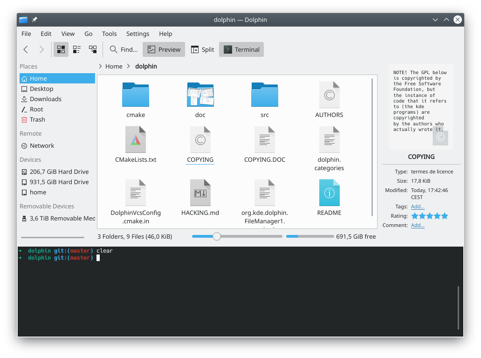481x358 pixels.
Task: Open the View menu
Action: (x=68, y=34)
